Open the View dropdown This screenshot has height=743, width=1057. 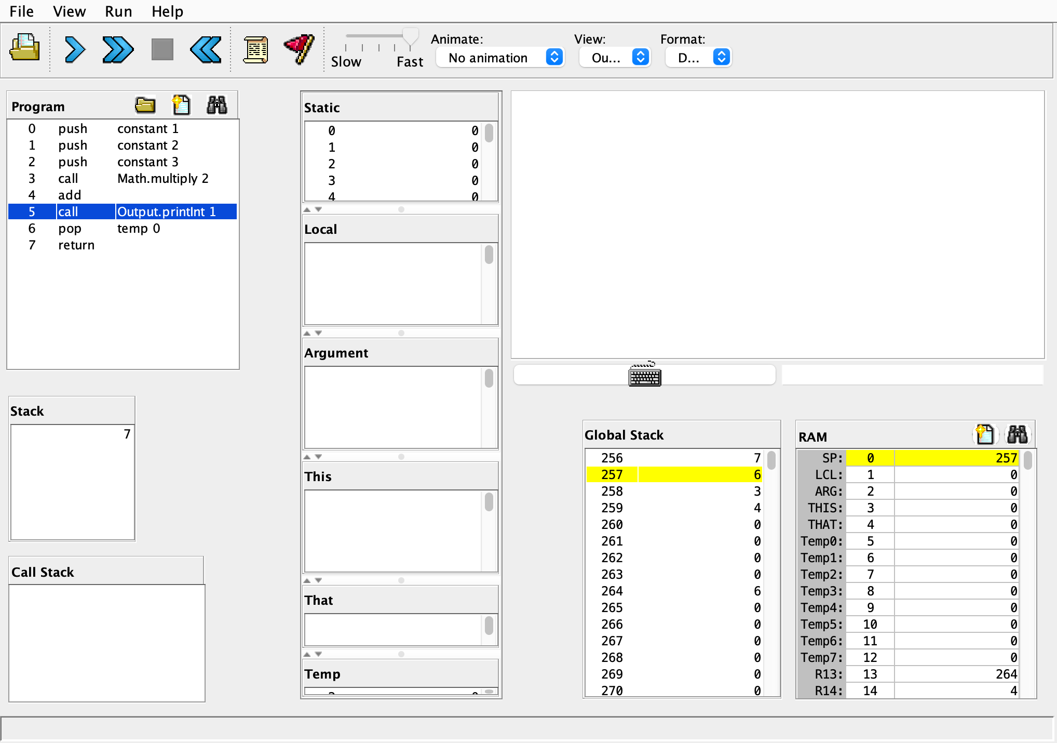tap(615, 58)
